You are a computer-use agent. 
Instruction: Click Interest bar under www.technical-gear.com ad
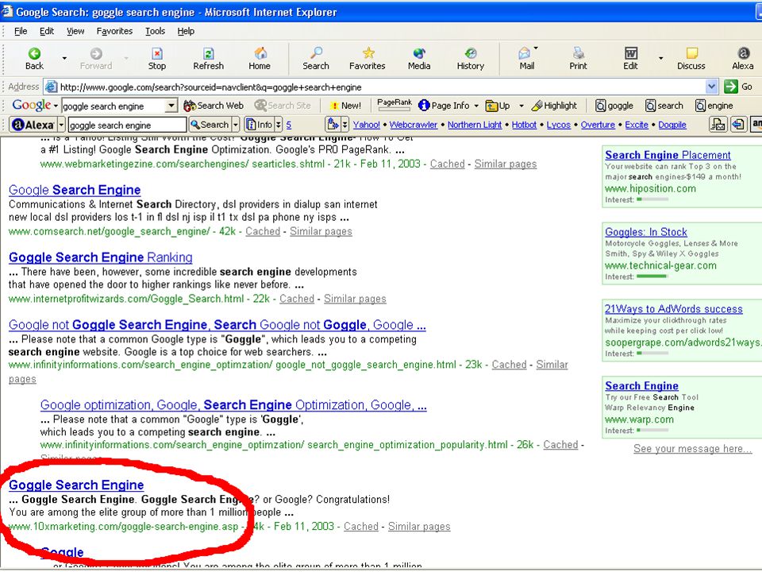(652, 276)
